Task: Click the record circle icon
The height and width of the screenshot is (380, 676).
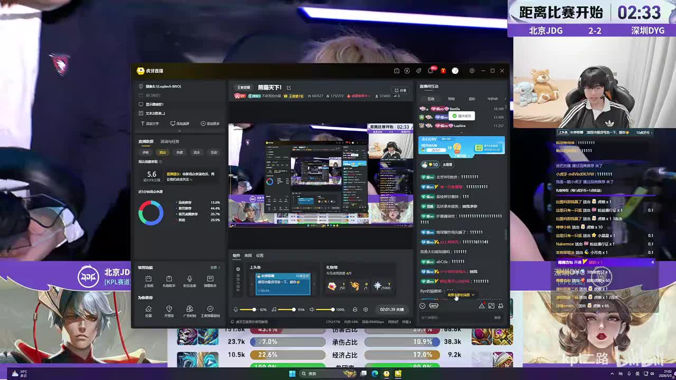Action: [x=365, y=309]
